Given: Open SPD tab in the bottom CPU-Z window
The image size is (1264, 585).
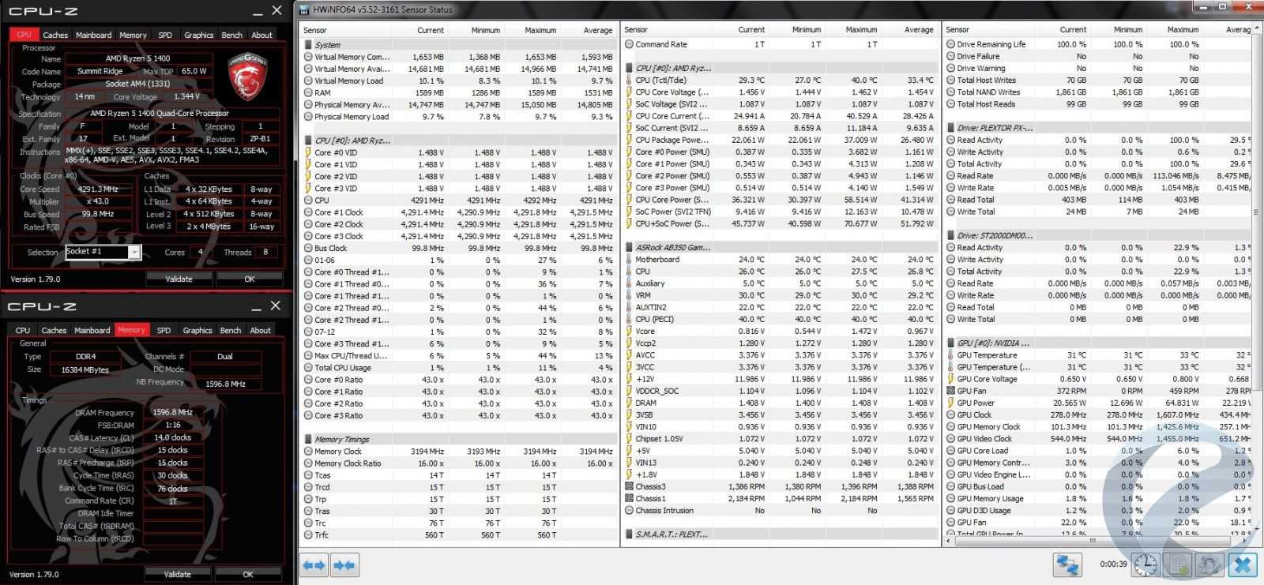Looking at the screenshot, I should [164, 330].
